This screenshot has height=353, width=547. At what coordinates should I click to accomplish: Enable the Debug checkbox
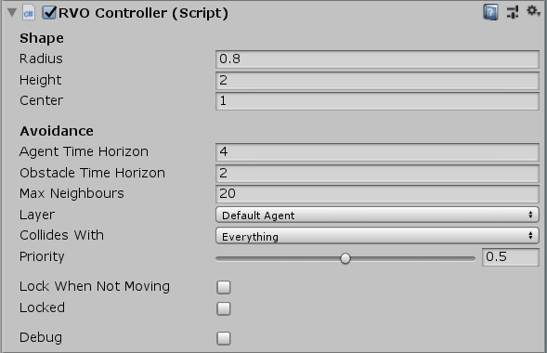tap(224, 338)
